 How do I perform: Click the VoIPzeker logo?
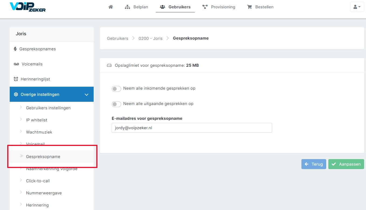(x=27, y=7)
